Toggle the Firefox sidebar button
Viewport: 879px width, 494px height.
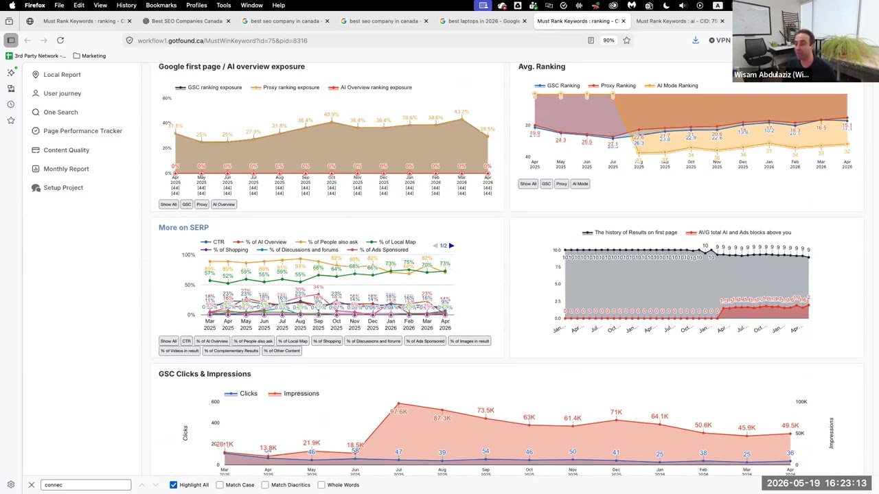11,40
